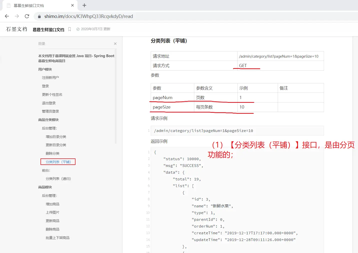Click the 分类列表（平铺） heading in document
This screenshot has width=358, height=253.
[169, 41]
